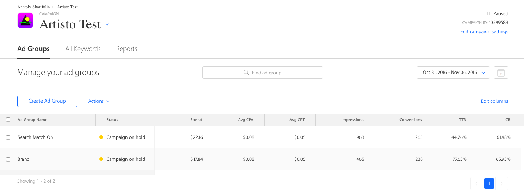Expand the Artisto Test campaign dropdown
The height and width of the screenshot is (194, 524).
107,24
